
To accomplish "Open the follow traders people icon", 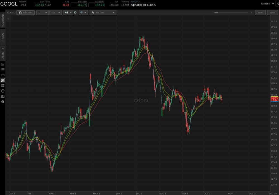I will (x=3, y=96).
